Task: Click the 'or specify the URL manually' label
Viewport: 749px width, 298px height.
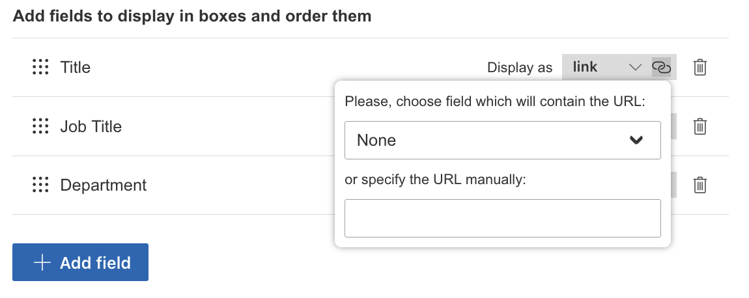Action: click(434, 180)
